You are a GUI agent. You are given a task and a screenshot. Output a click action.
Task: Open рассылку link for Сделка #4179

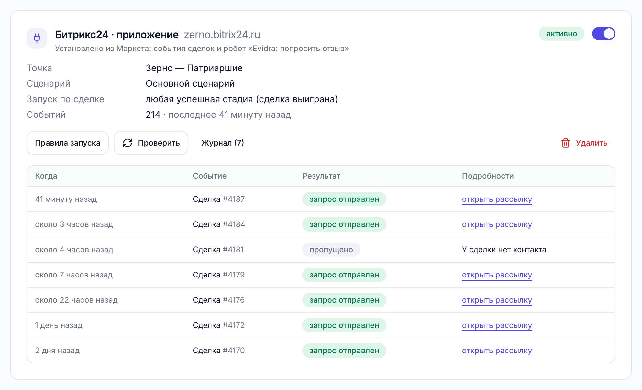click(497, 275)
